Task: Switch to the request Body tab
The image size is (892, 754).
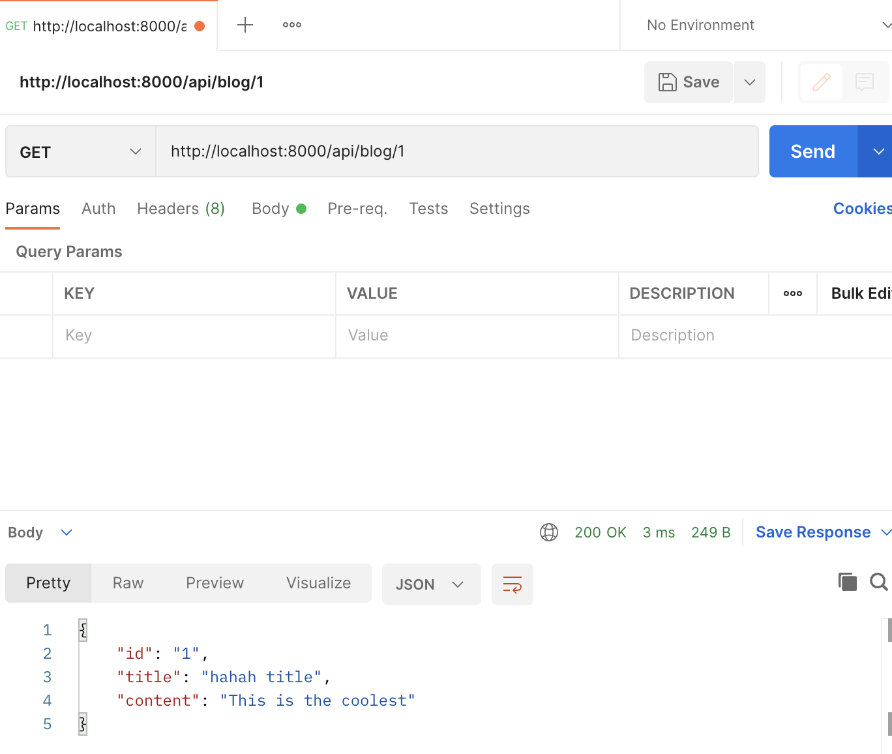Action: [278, 209]
